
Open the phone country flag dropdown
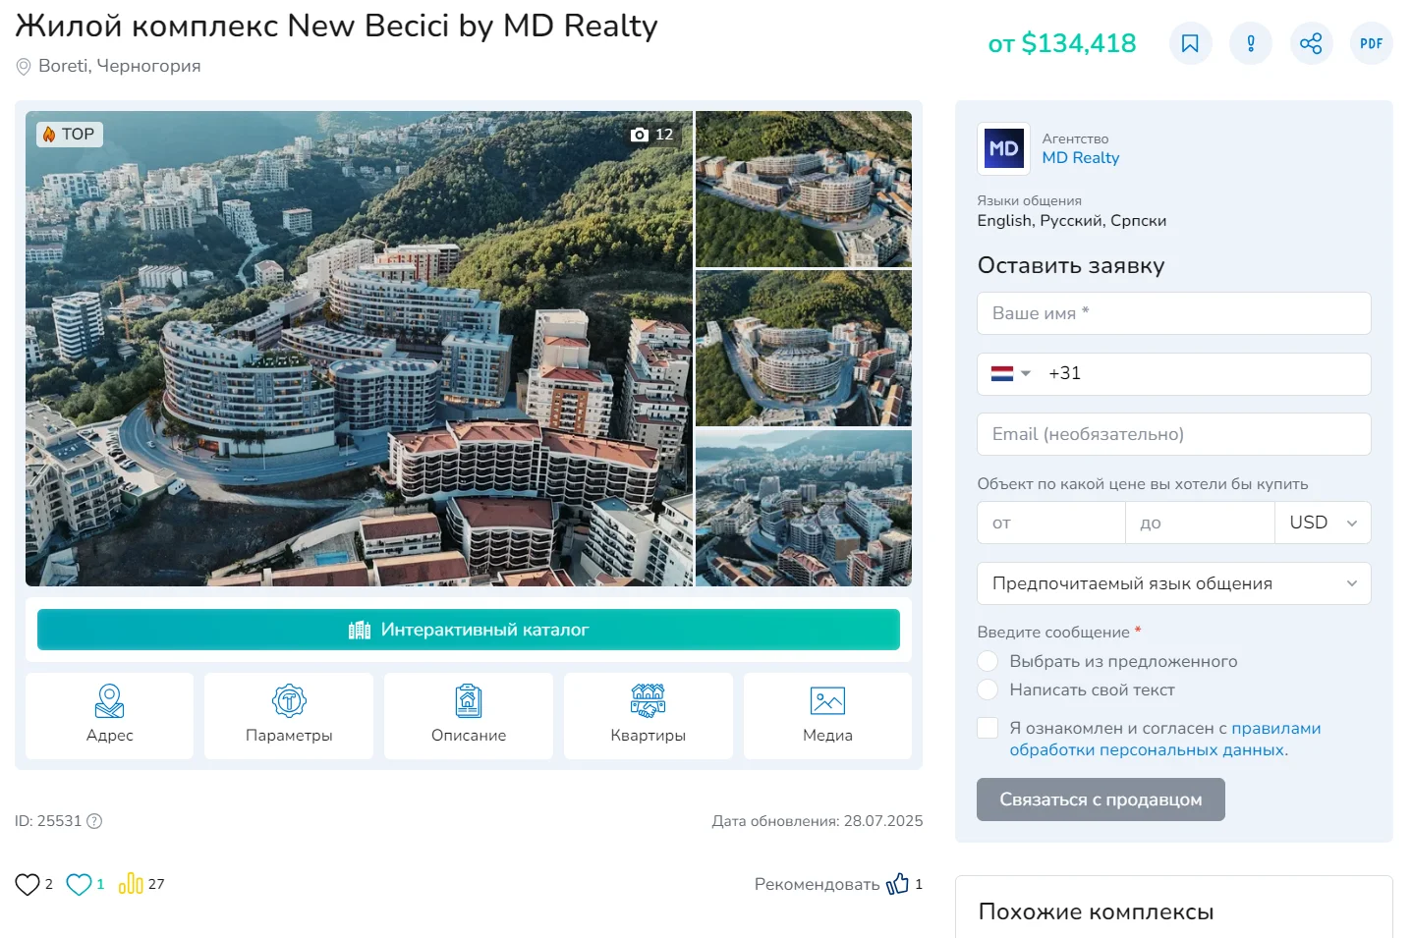click(x=1010, y=373)
